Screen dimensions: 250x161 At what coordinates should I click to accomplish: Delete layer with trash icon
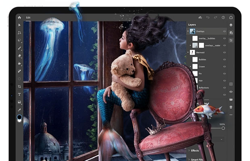[x=231, y=107]
